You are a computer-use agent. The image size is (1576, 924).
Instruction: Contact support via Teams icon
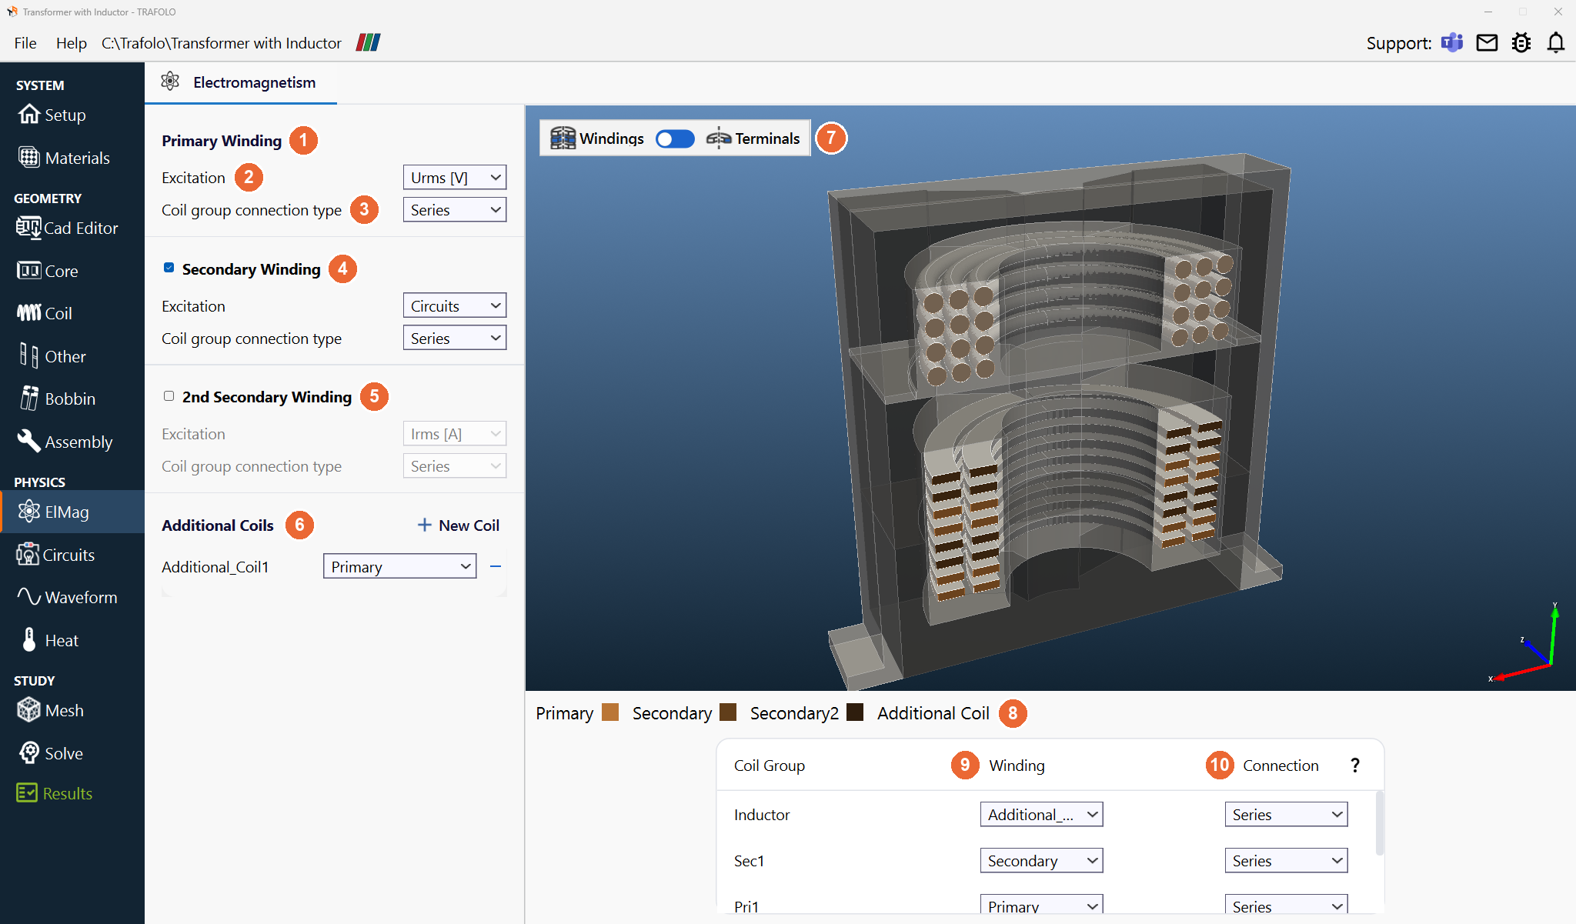click(1452, 43)
